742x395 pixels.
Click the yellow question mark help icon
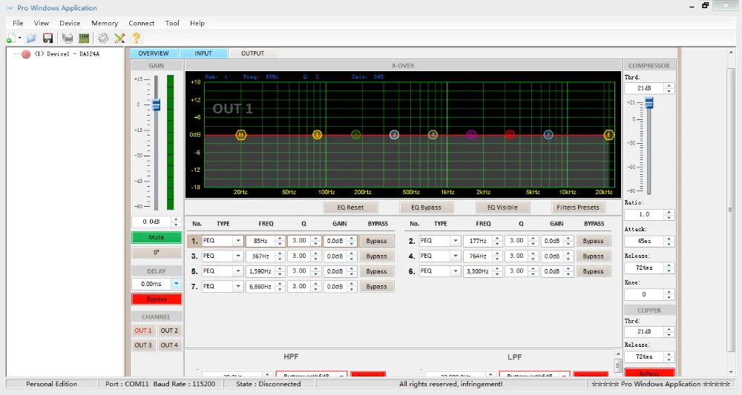pyautogui.click(x=137, y=39)
